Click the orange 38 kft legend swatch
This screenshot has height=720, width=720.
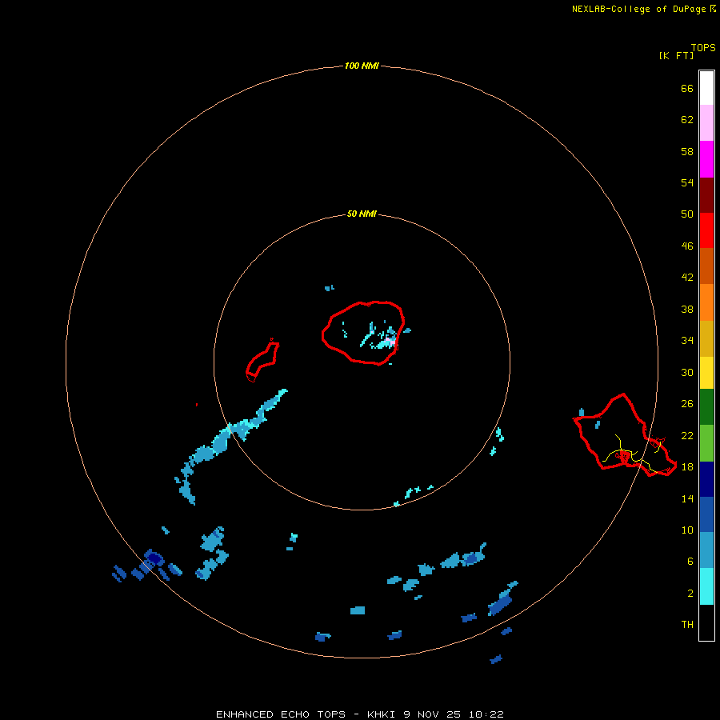click(706, 302)
